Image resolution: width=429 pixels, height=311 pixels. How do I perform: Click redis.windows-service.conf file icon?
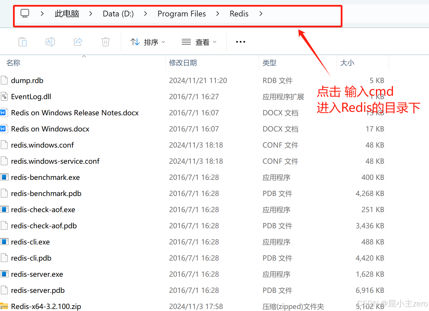(x=4, y=161)
